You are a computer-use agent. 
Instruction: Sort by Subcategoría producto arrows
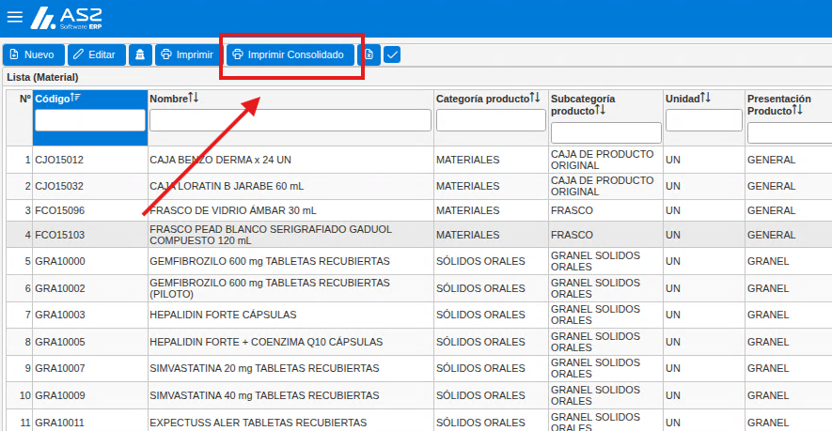(600, 110)
